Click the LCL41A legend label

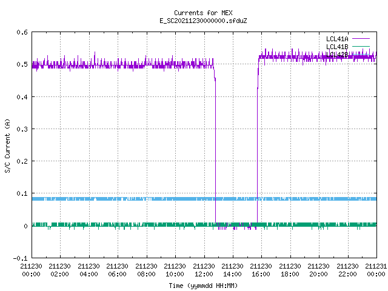[x=337, y=39]
